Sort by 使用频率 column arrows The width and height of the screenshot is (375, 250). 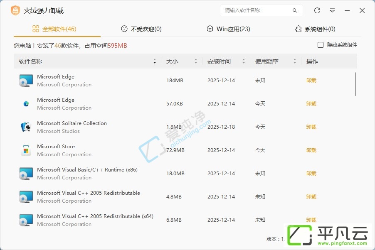[x=295, y=61]
